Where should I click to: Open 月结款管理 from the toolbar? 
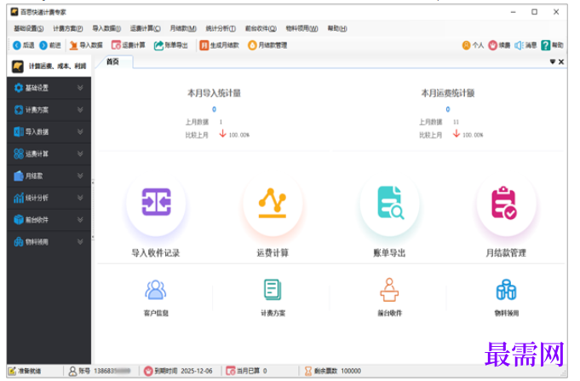[x=267, y=45]
